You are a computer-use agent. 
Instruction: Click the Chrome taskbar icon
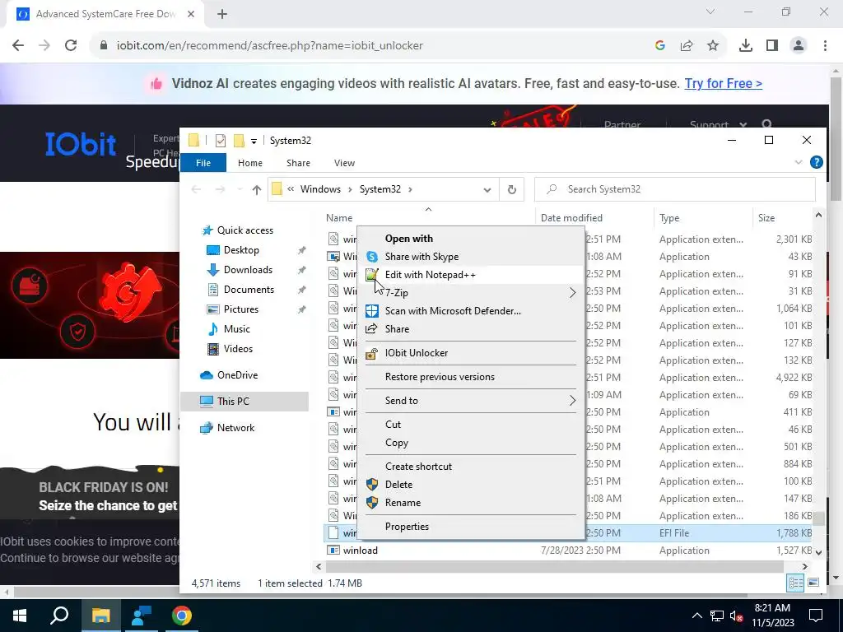click(182, 616)
